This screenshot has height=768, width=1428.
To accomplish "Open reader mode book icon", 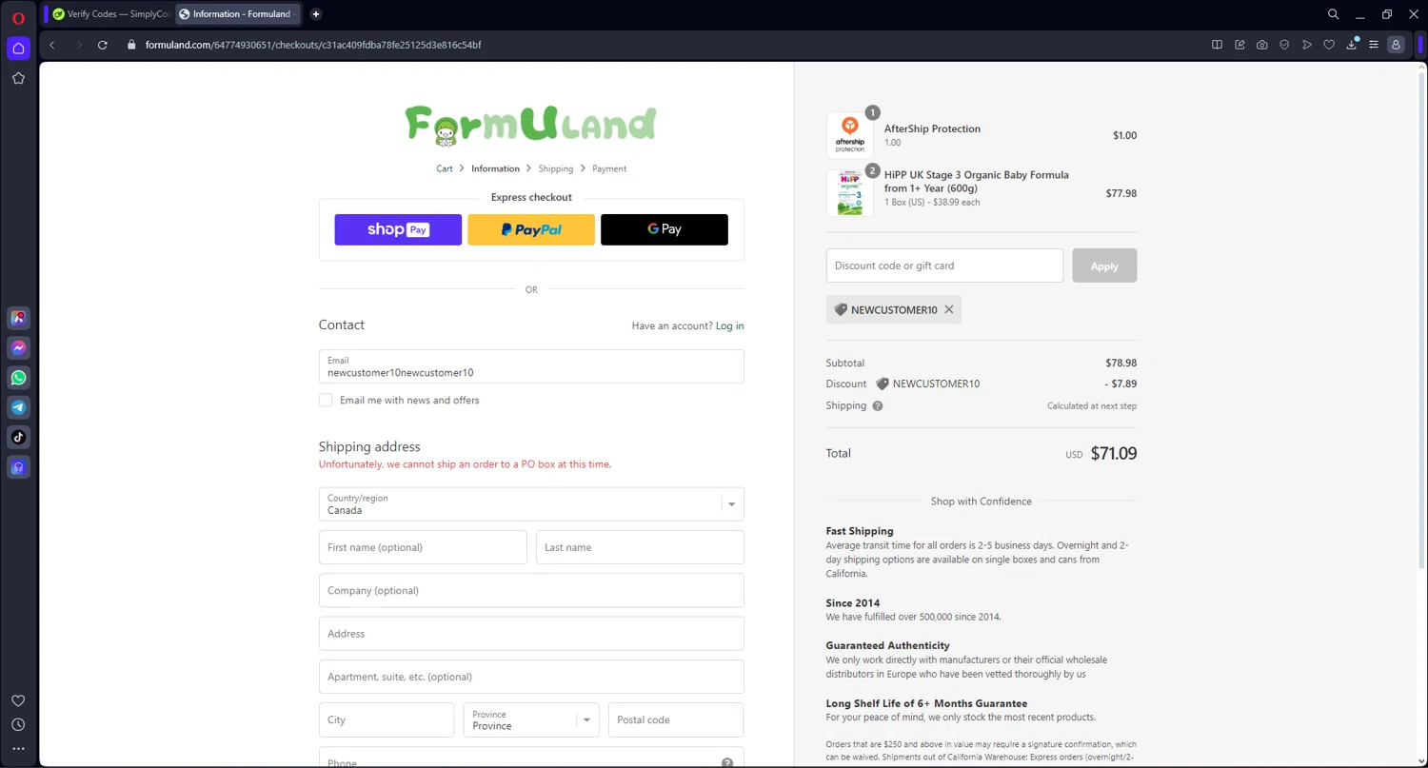I will pos(1217,45).
